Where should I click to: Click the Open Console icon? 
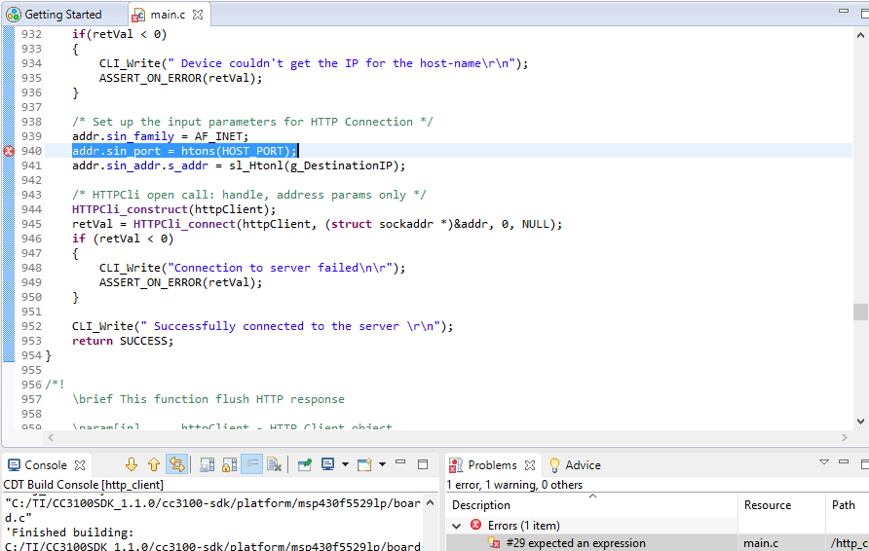tap(364, 464)
